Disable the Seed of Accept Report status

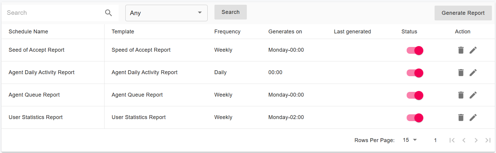[415, 51]
